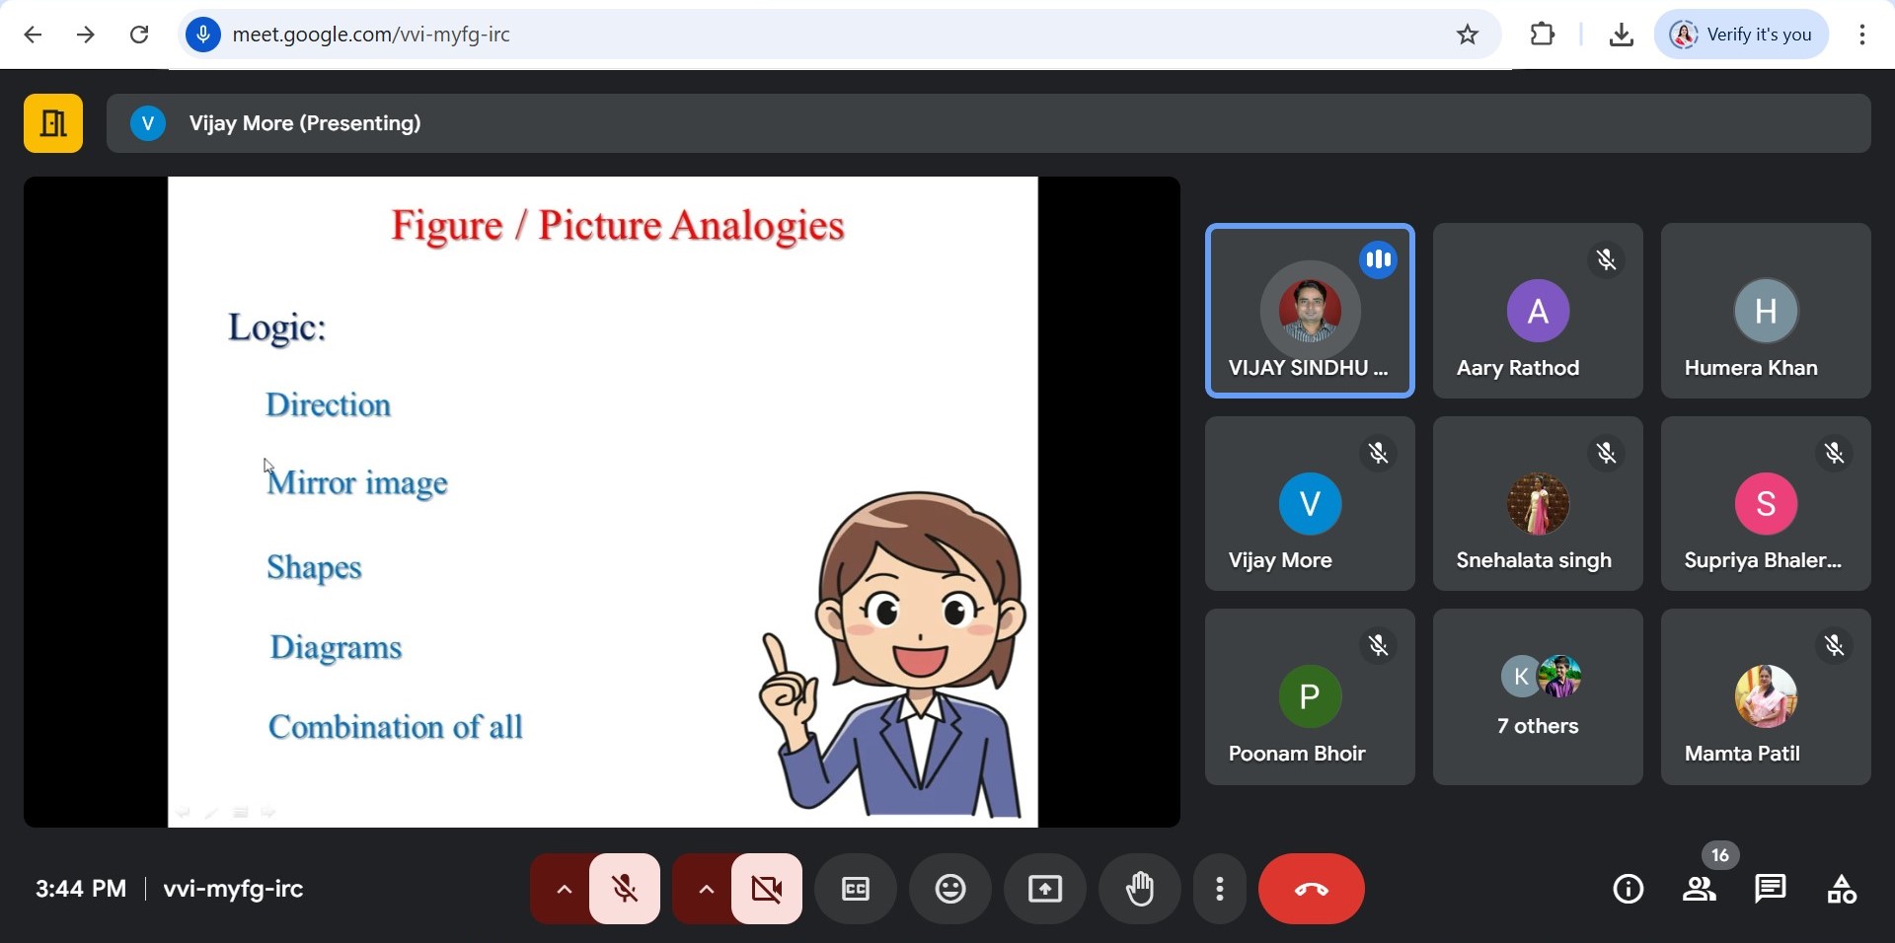Unmute the microphone
Screen dimensions: 1895x943
[x=625, y=889]
